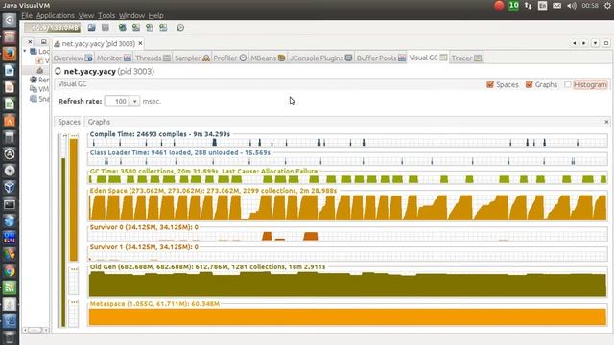Click the Load snapshot toolbar icon

coord(92,28)
